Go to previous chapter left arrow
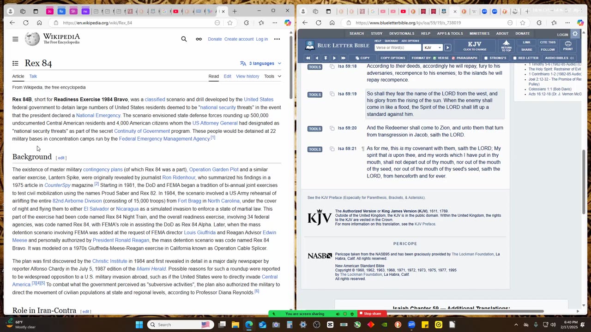591x332 pixels. coord(317,58)
